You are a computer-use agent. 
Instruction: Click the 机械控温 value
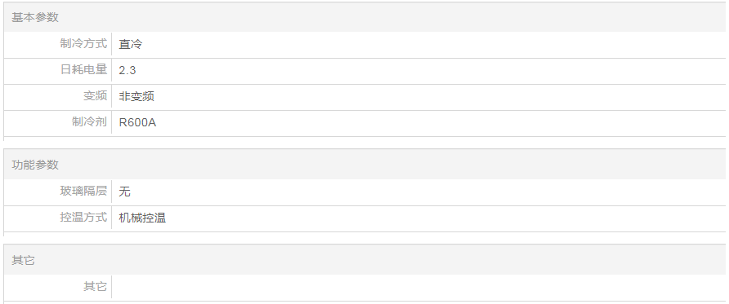[142, 218]
